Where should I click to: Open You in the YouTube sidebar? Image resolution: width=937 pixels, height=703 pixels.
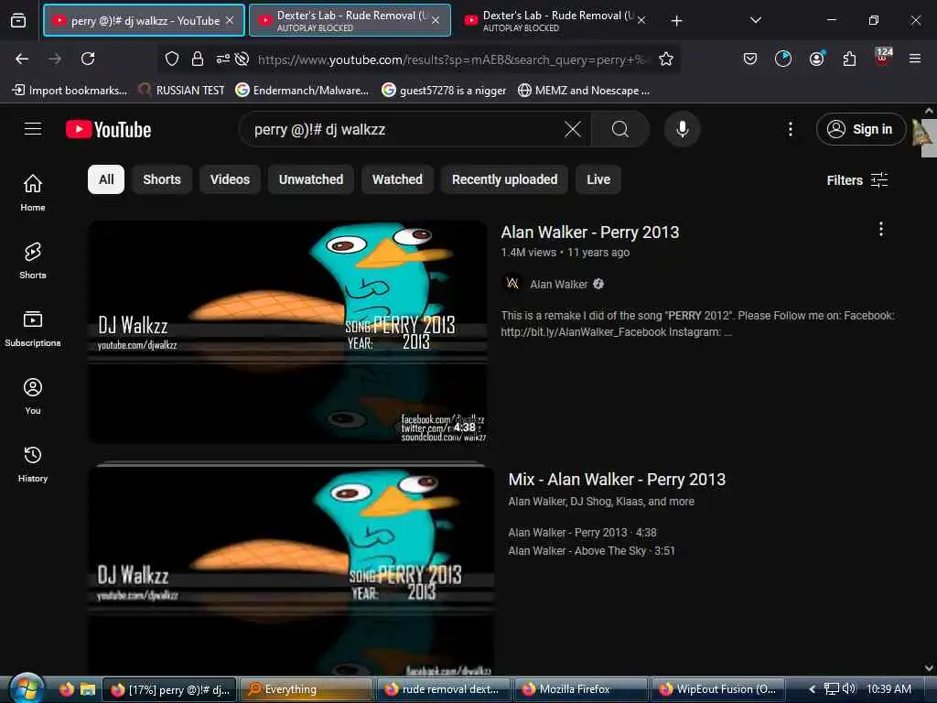pyautogui.click(x=33, y=395)
